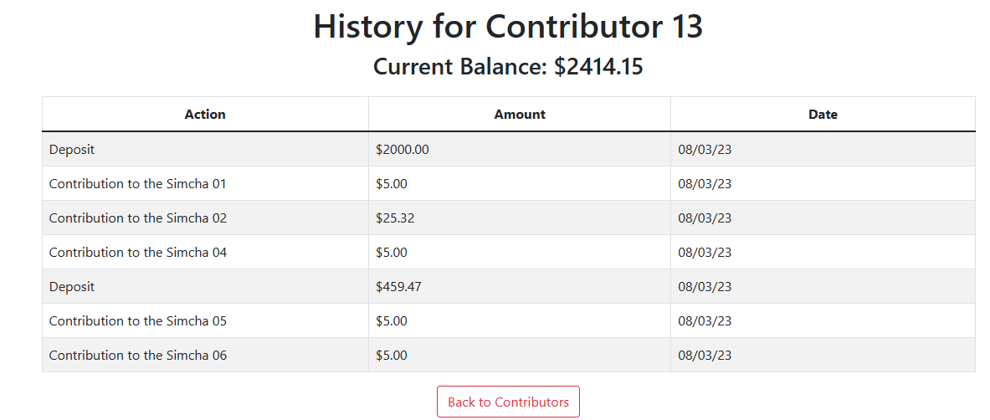
Task: Select Contribution to the Simcha 04 row
Action: pos(509,252)
